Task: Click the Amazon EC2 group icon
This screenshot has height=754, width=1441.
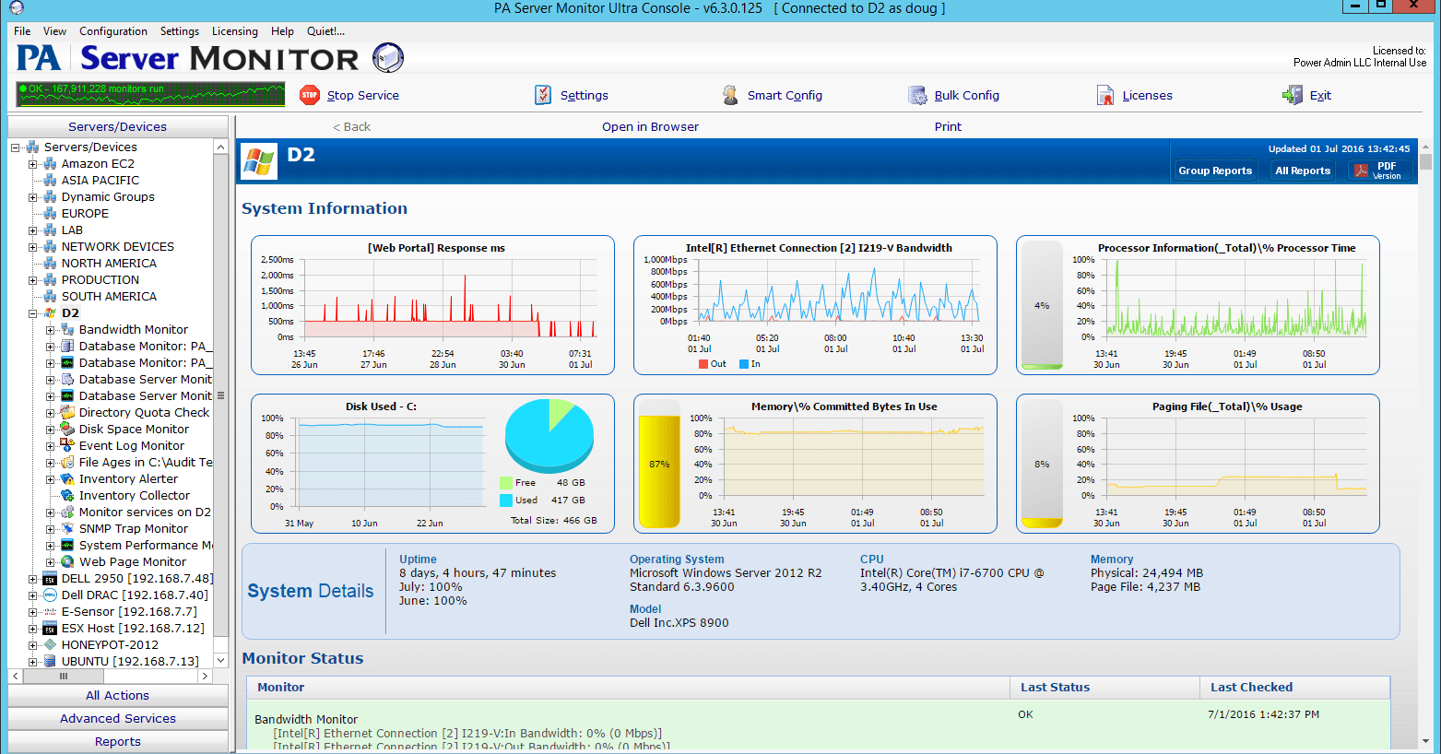Action: 50,163
